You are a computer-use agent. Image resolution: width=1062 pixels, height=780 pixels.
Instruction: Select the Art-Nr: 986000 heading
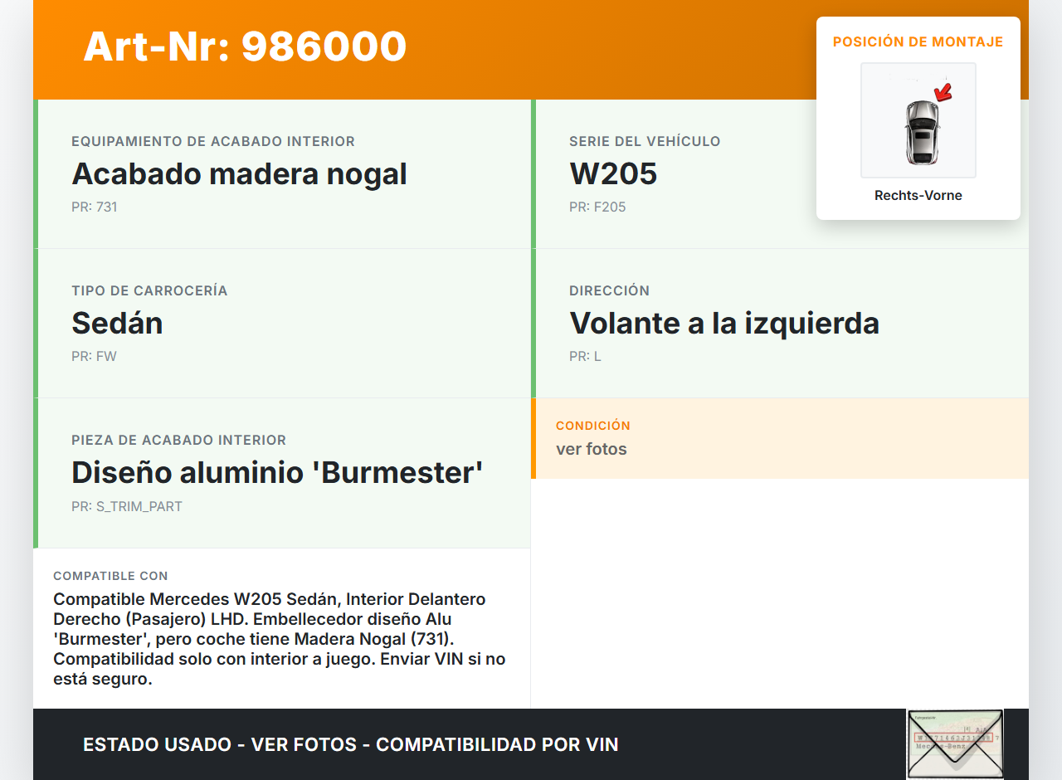point(245,46)
